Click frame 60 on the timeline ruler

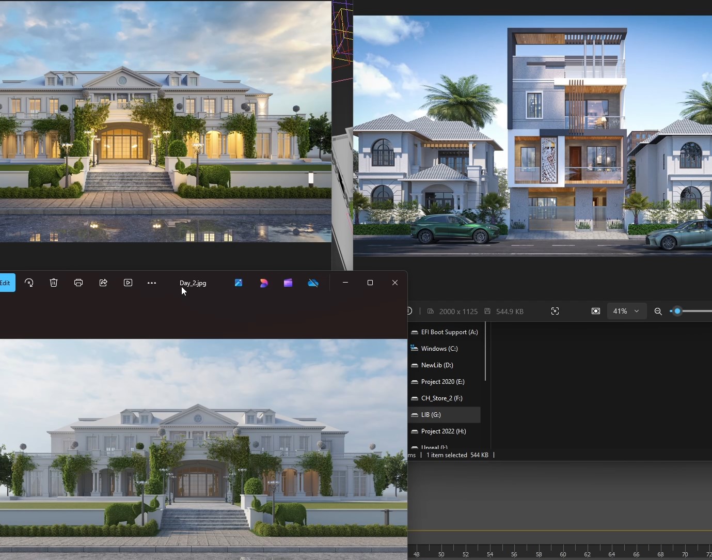tap(563, 554)
